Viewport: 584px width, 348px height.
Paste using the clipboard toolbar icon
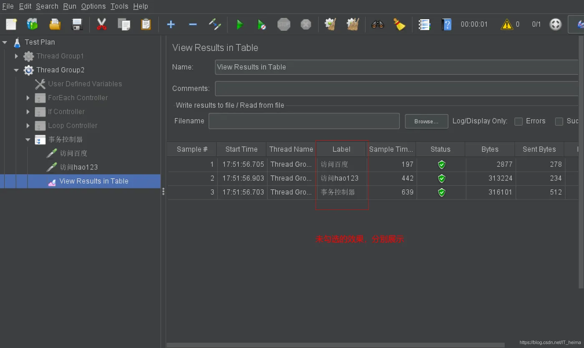click(146, 24)
